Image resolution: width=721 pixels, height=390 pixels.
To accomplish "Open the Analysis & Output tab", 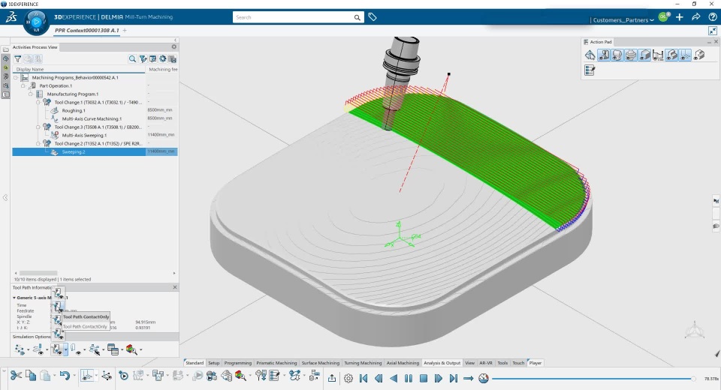I will click(442, 363).
